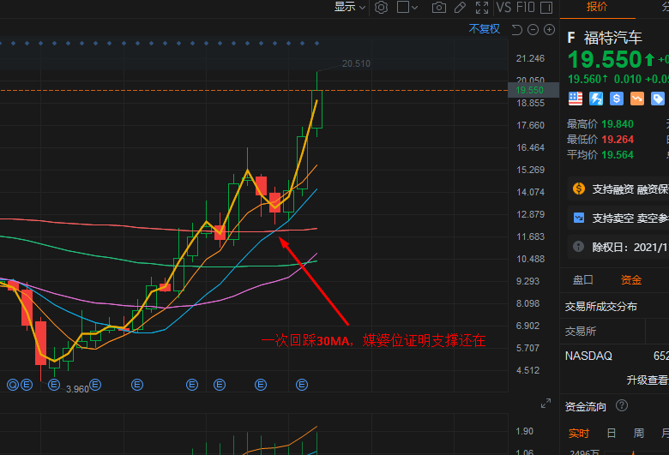
Task: Zoom in the chart with plus icon
Action: click(549, 29)
